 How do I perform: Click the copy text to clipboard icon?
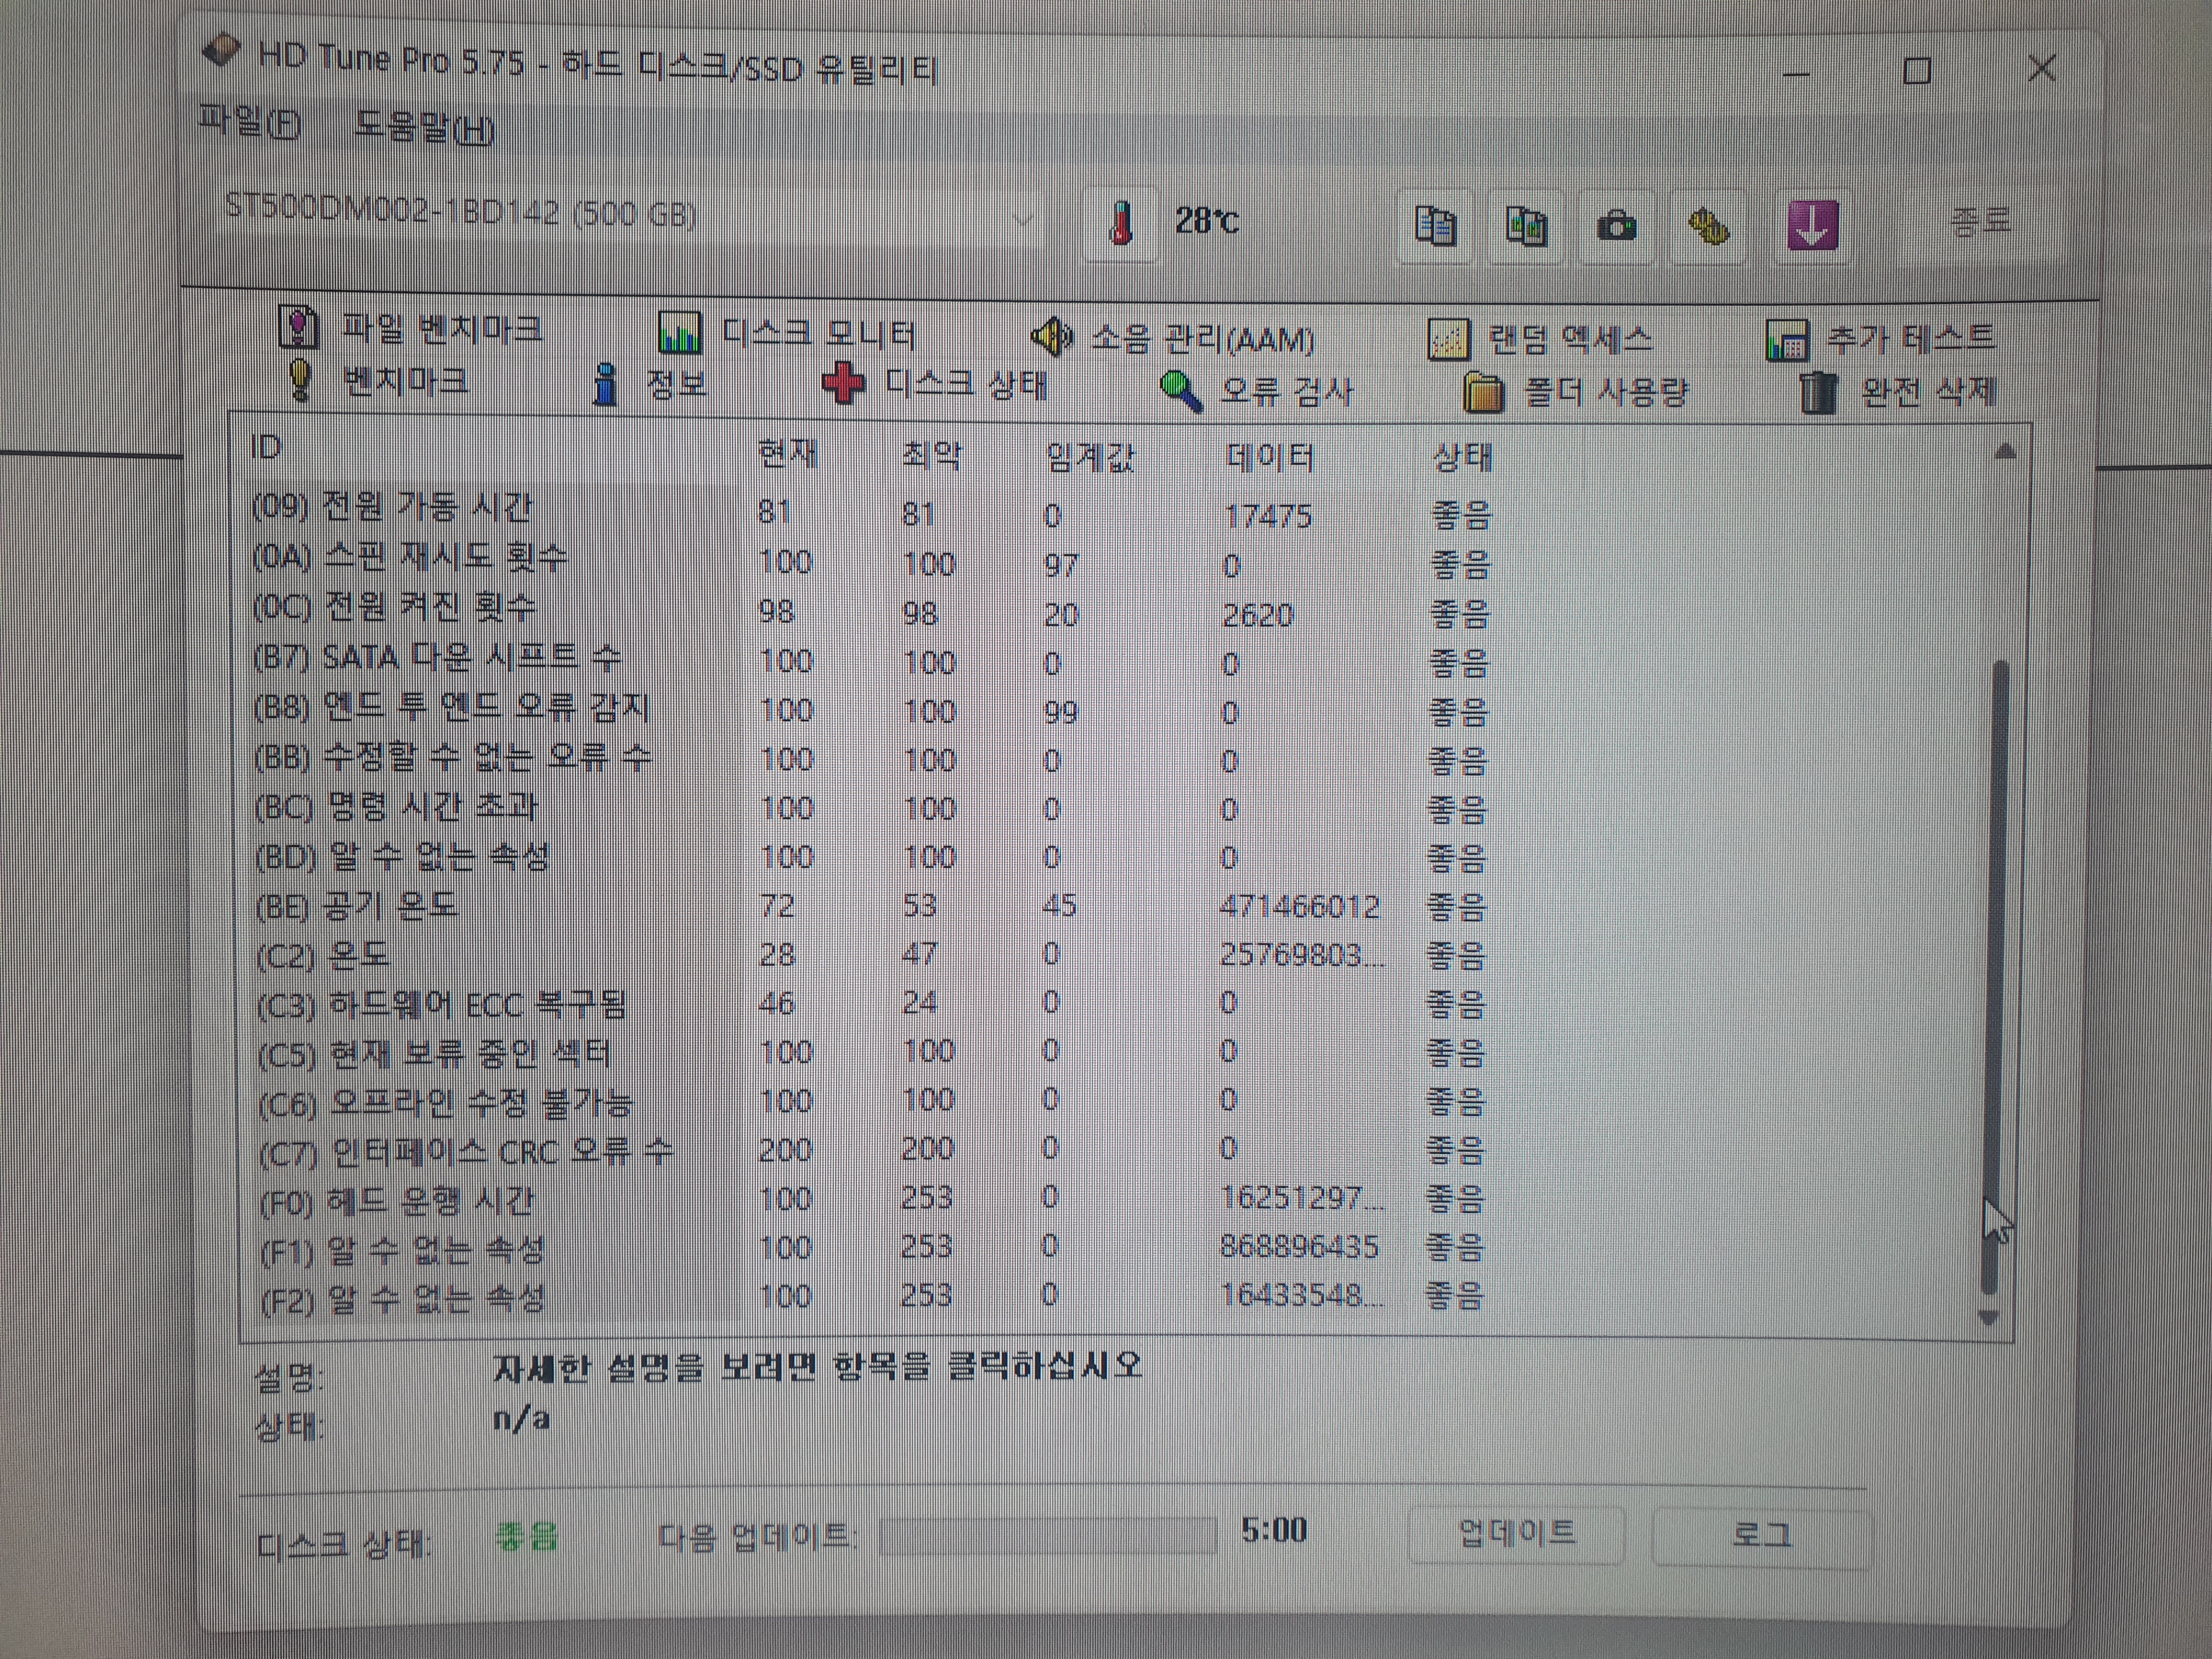[x=1435, y=226]
